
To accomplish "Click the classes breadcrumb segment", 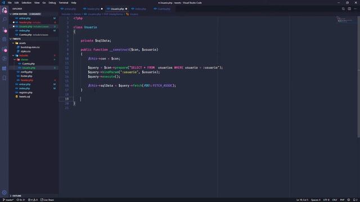I will click(x=77, y=14).
